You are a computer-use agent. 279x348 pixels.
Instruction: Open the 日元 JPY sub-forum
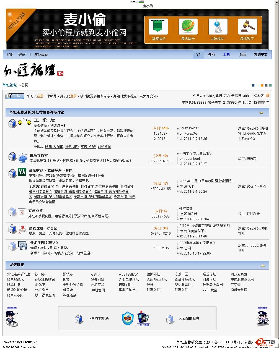[72, 147]
